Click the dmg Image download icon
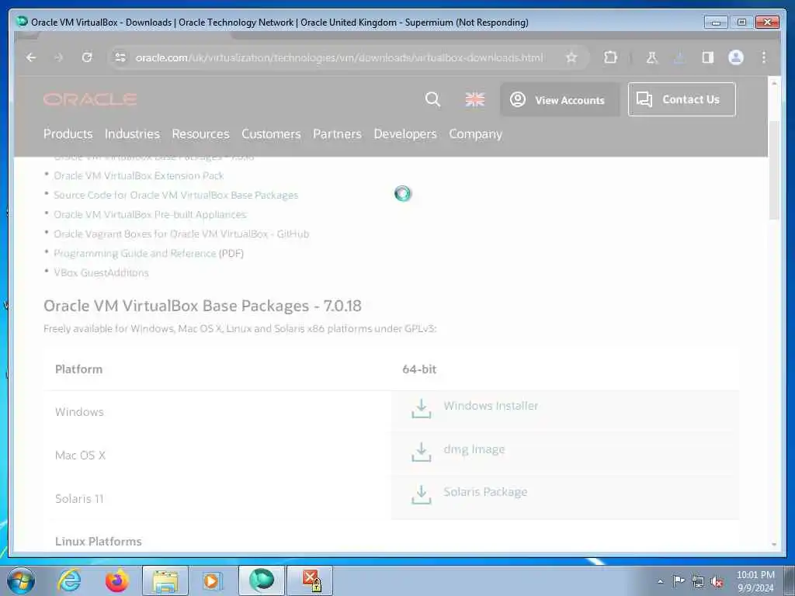Image resolution: width=795 pixels, height=596 pixels. pyautogui.click(x=421, y=452)
